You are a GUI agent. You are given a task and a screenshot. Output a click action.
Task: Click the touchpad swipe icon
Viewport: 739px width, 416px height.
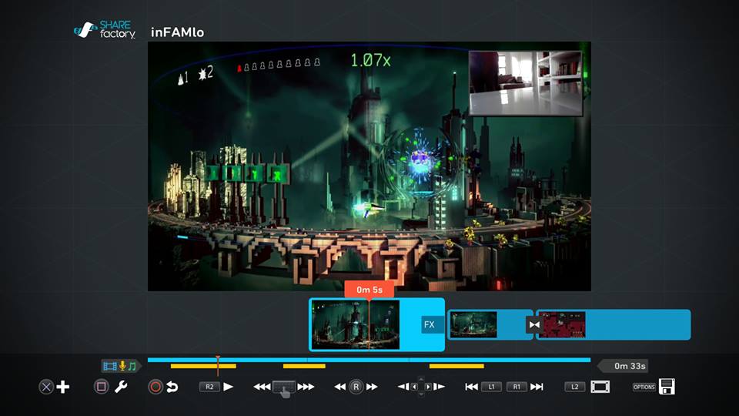click(x=284, y=388)
